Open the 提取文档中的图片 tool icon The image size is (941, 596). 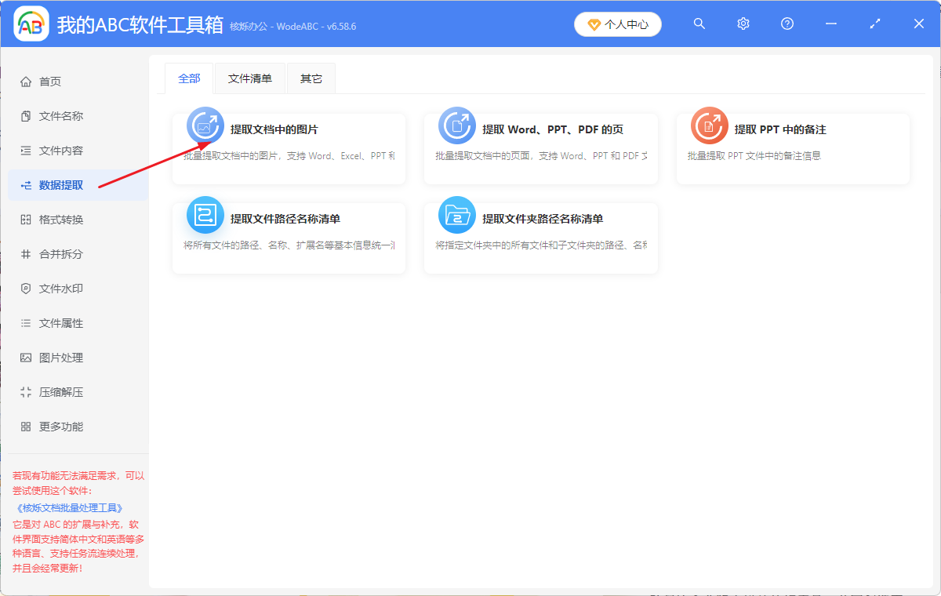(x=205, y=125)
